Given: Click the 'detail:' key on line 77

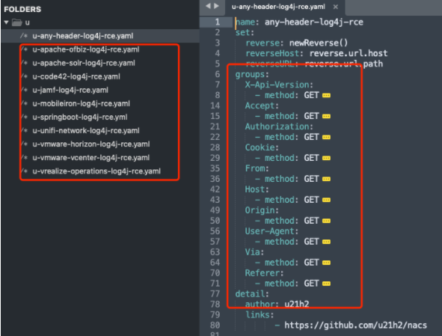Looking at the screenshot, I should pyautogui.click(x=252, y=294).
